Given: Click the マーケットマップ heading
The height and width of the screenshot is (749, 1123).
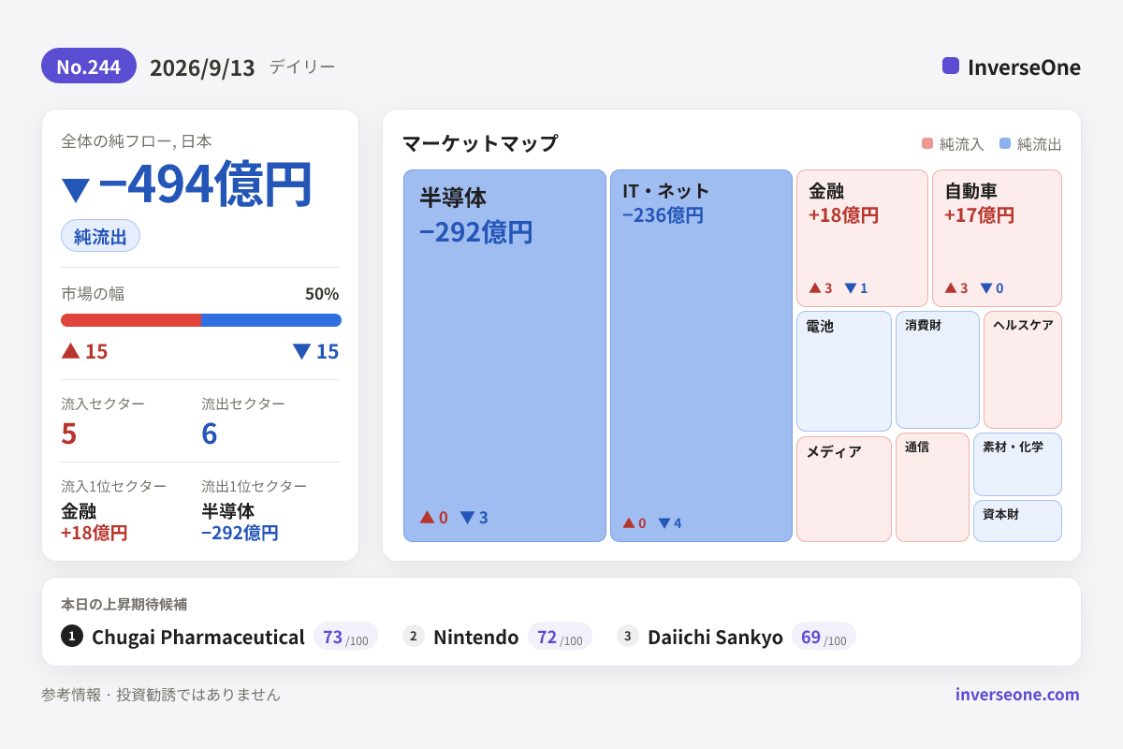Looking at the screenshot, I should [x=480, y=143].
